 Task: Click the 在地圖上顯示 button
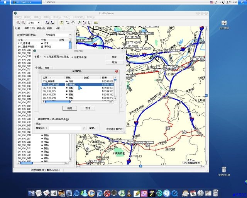coord(115,129)
